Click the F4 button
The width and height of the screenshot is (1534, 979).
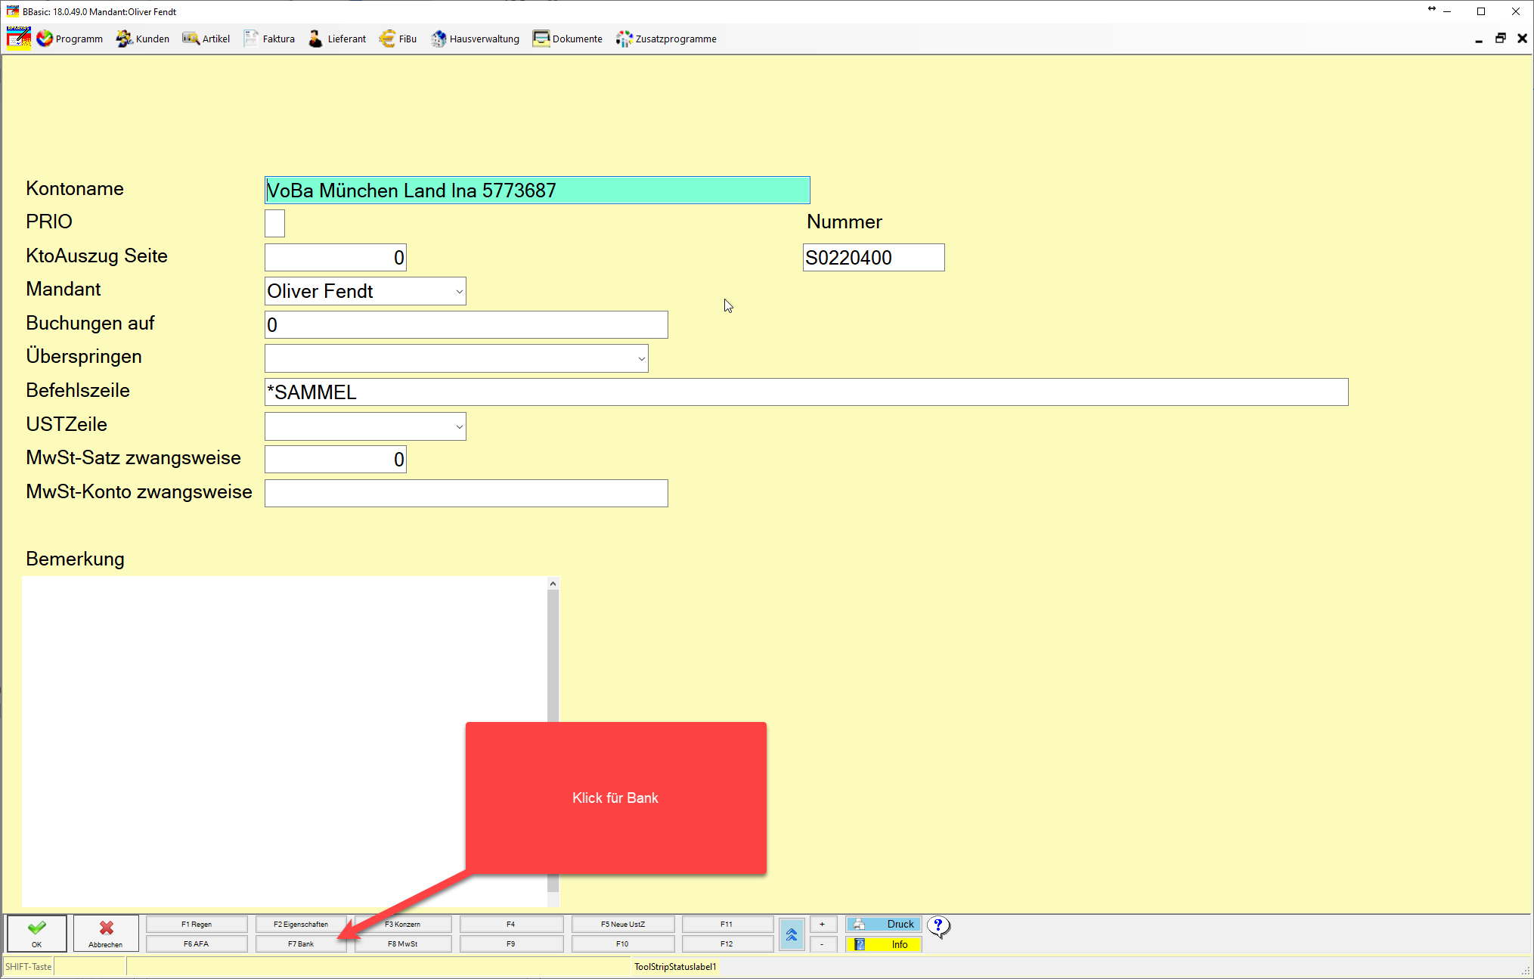coord(511,924)
